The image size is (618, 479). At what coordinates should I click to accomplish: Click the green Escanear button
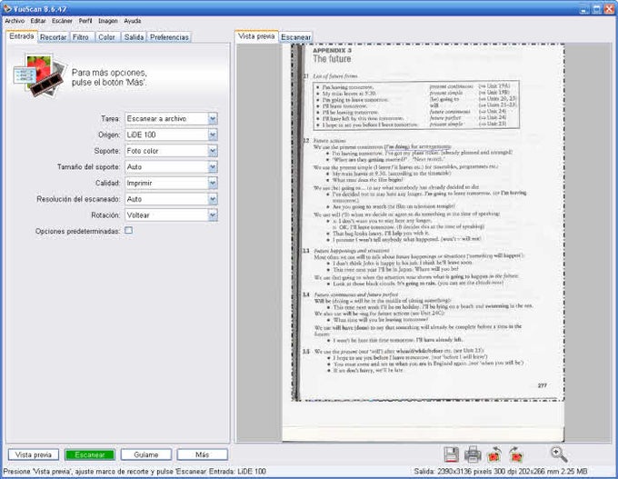[90, 454]
